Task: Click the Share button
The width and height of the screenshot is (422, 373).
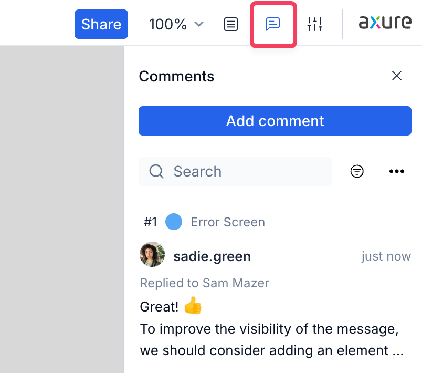Action: (x=101, y=24)
